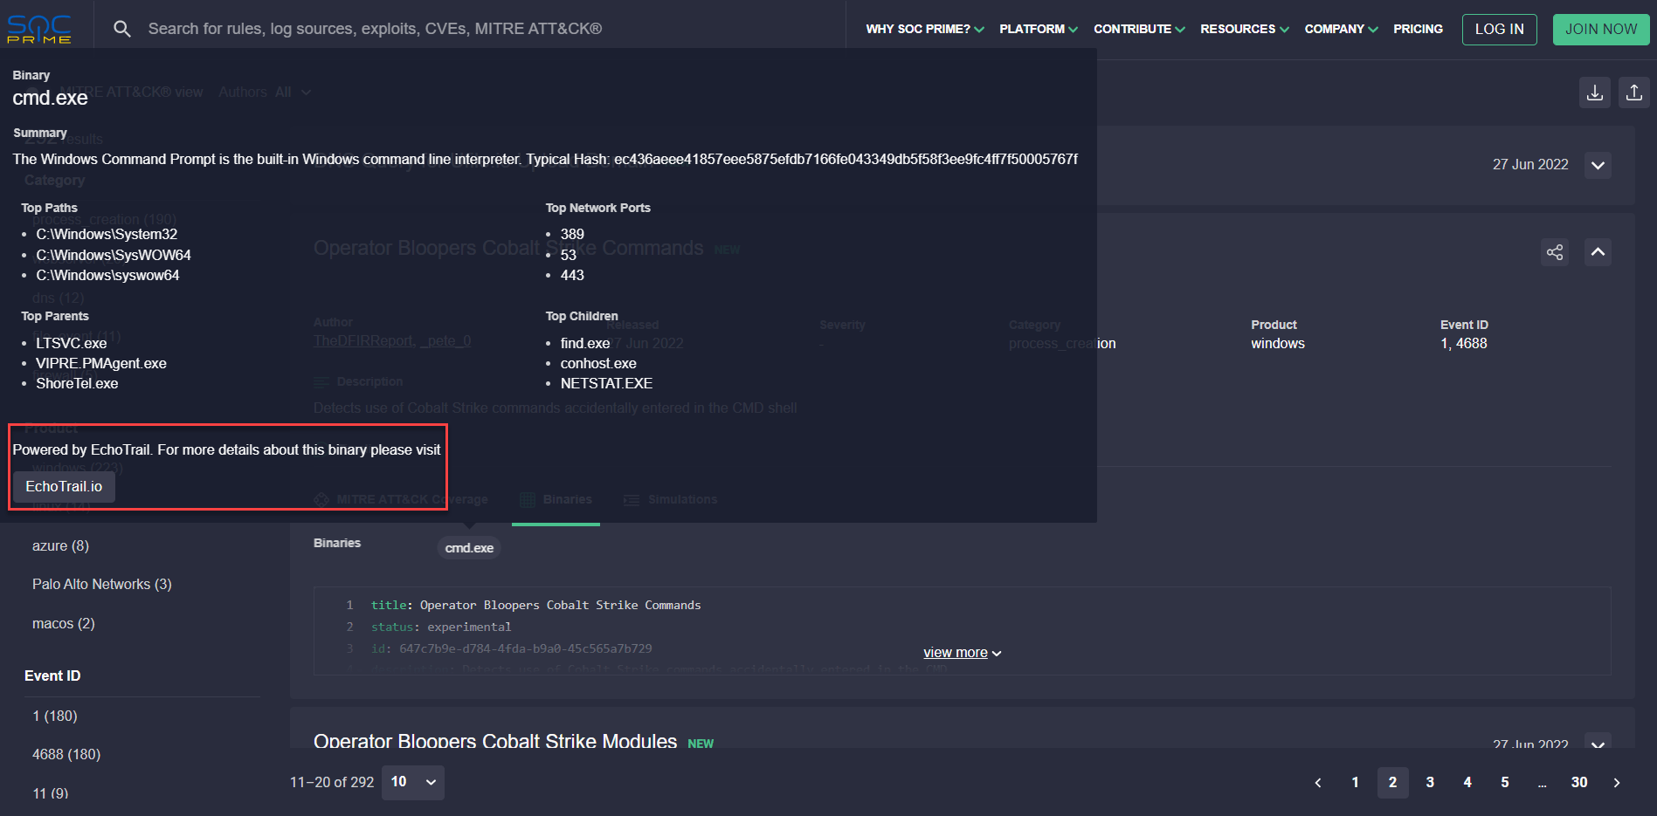Click the download icon button

pos(1594,93)
